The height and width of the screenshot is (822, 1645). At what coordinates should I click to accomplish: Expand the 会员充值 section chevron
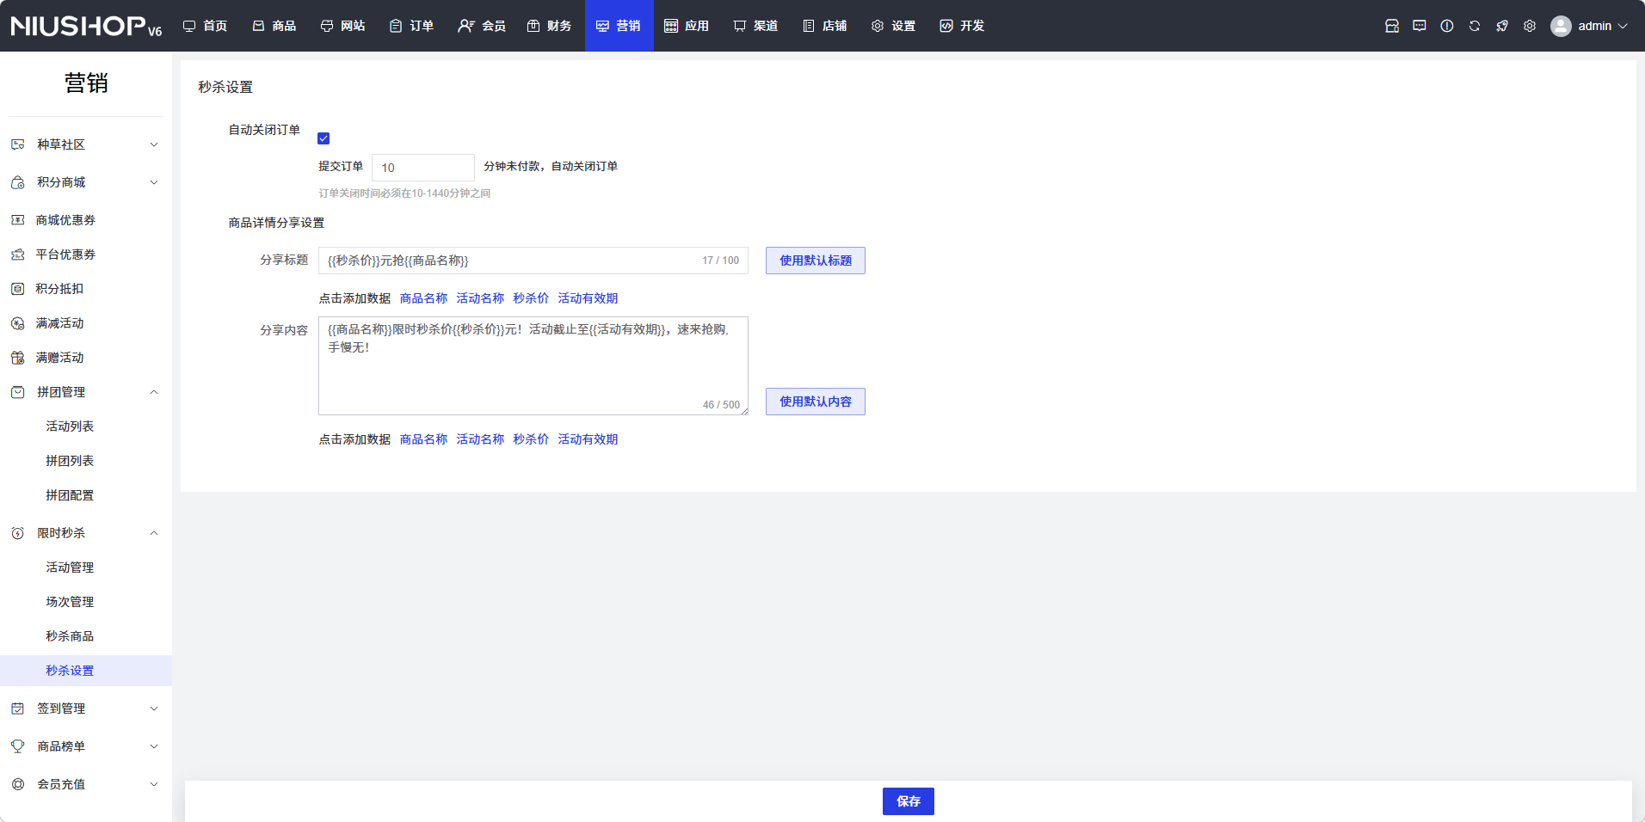click(154, 784)
